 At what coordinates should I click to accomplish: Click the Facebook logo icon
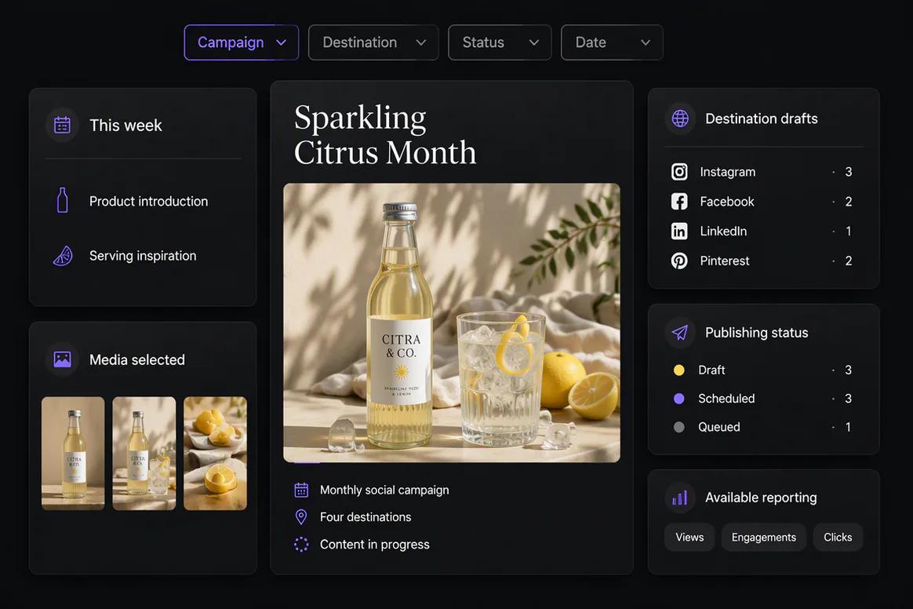pyautogui.click(x=679, y=201)
